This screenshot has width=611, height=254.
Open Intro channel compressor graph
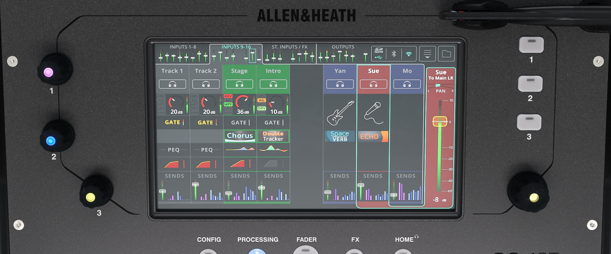point(273,164)
